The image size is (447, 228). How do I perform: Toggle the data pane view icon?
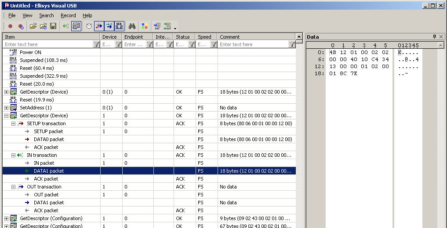click(76, 26)
